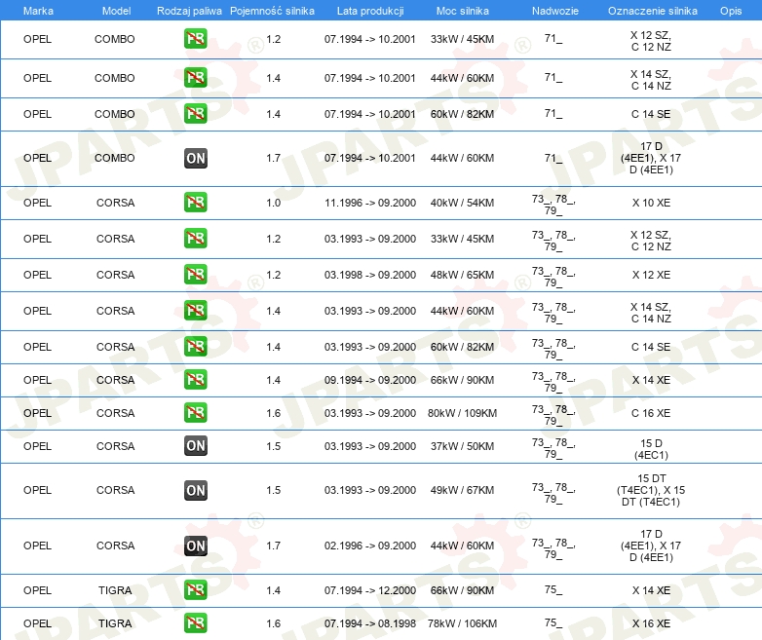
Task: Click the Lata produkcji column header
Action: [370, 11]
